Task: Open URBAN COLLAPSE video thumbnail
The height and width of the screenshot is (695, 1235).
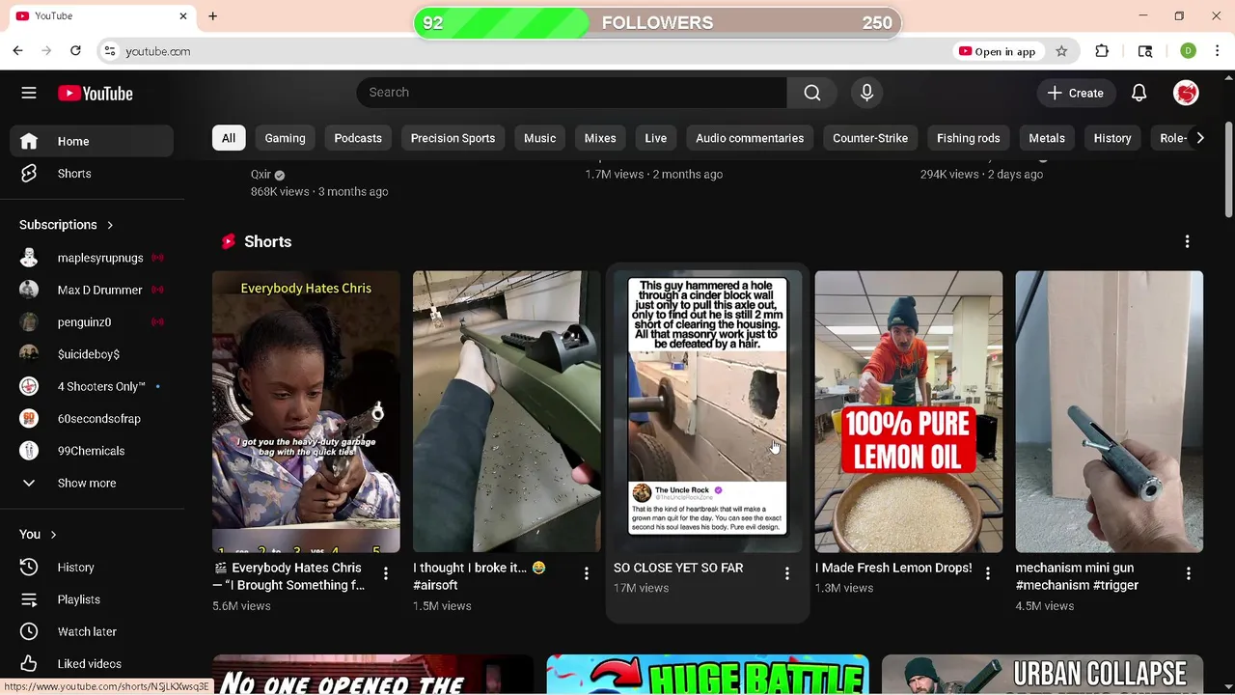Action: click(1042, 675)
